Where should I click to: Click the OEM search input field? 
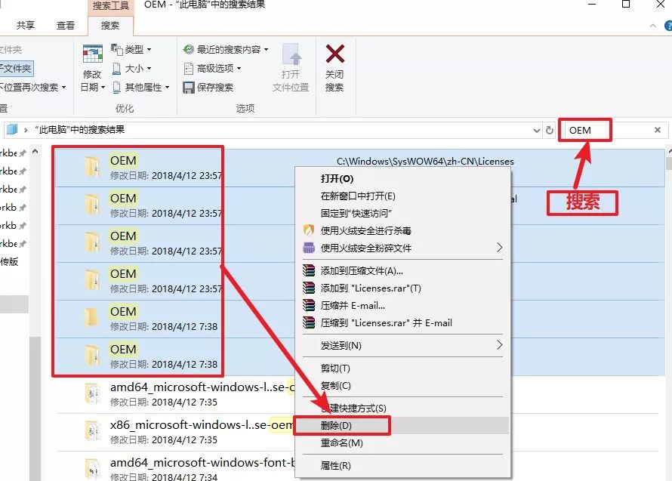point(608,131)
